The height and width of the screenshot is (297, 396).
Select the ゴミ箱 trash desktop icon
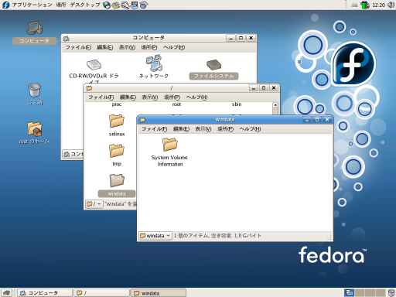(35, 94)
